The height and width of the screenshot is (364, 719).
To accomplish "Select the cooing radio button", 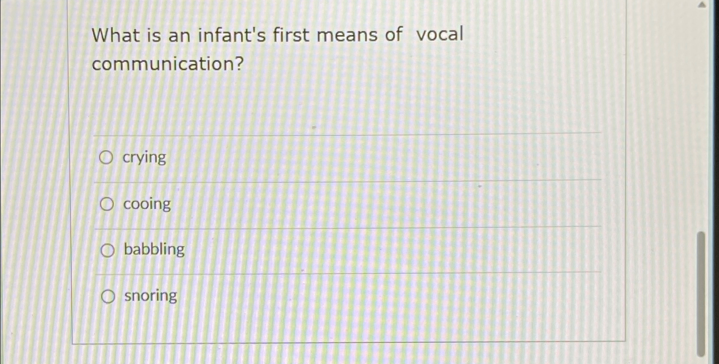I will 107,204.
